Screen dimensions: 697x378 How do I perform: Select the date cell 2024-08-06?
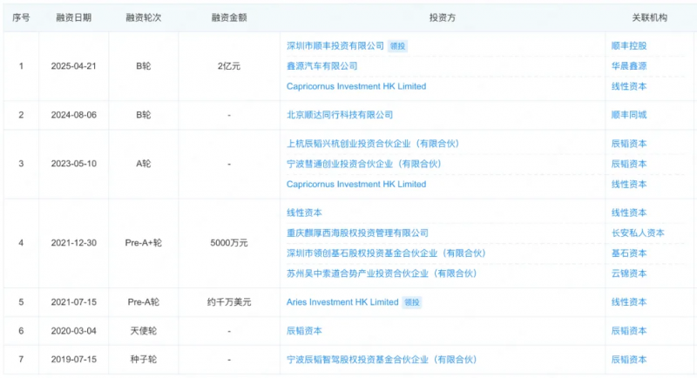74,115
